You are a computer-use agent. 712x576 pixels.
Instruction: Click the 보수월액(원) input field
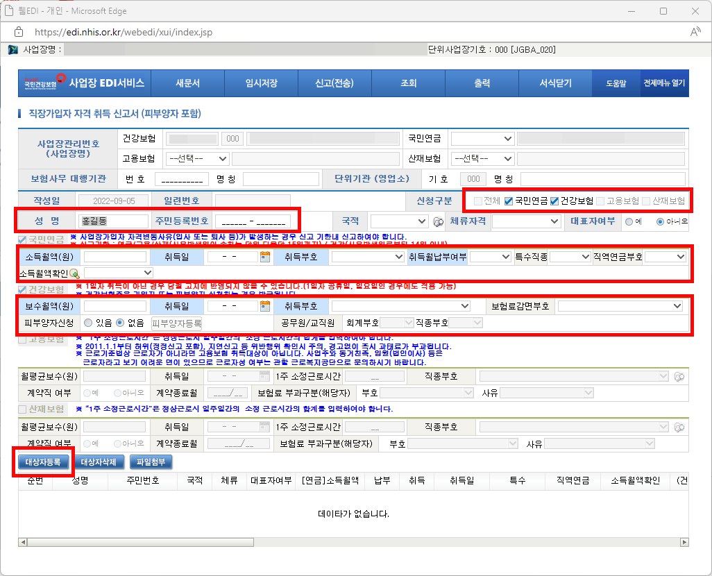pyautogui.click(x=115, y=306)
